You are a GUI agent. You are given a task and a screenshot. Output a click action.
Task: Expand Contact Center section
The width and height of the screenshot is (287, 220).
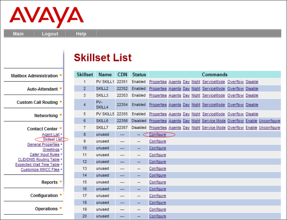click(x=42, y=129)
